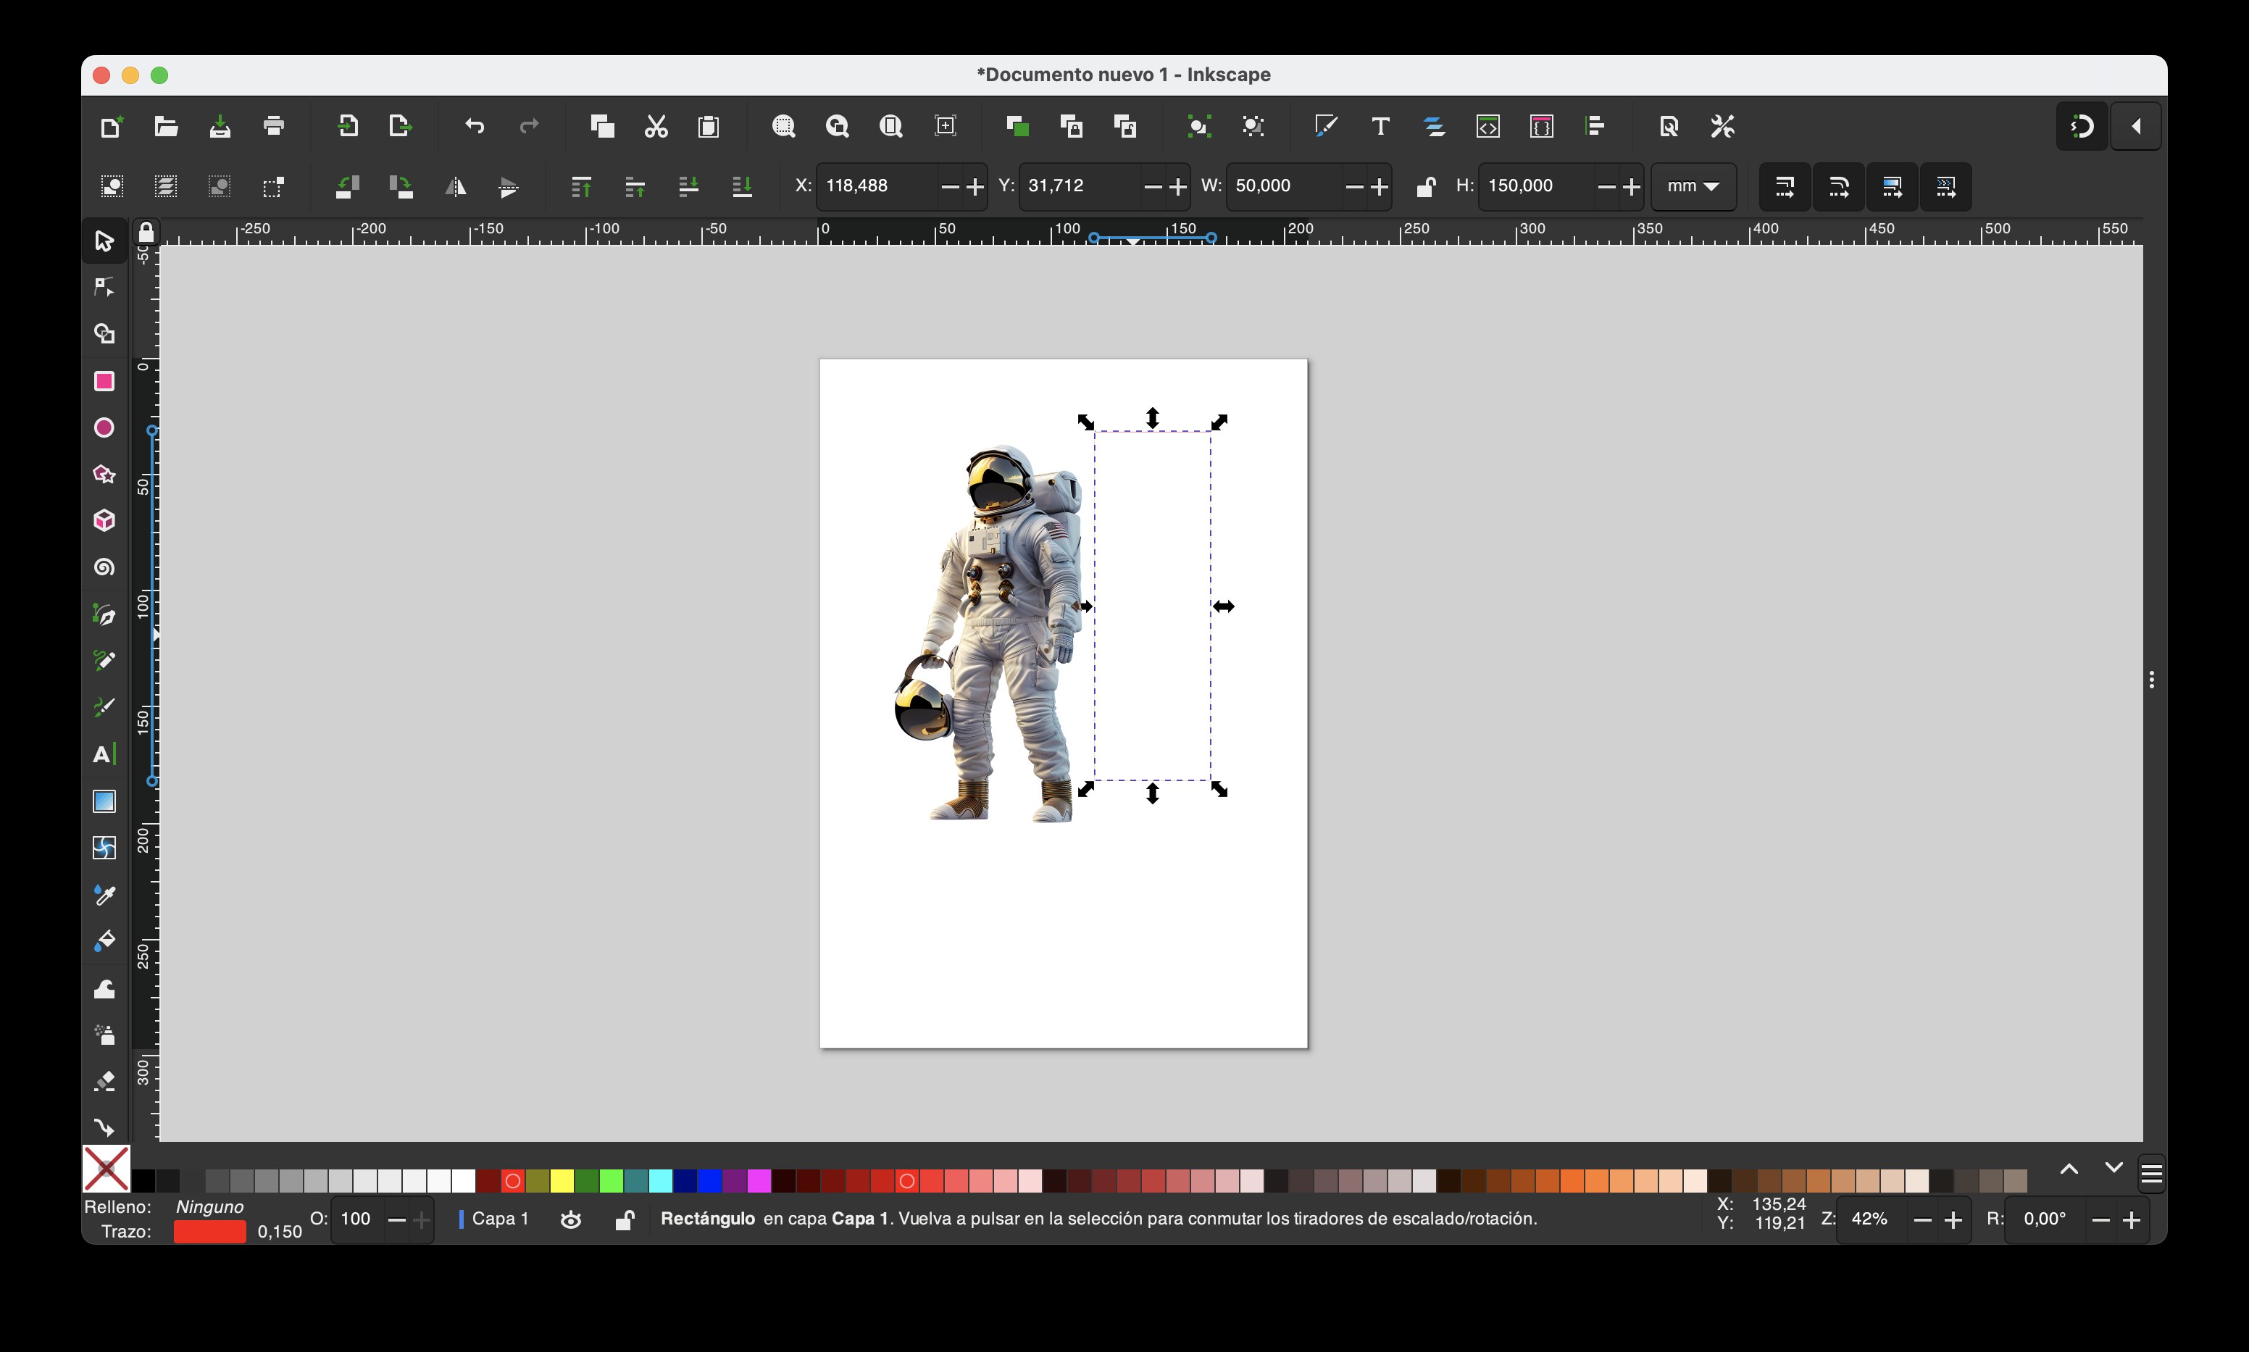Raise selection to top

(581, 187)
